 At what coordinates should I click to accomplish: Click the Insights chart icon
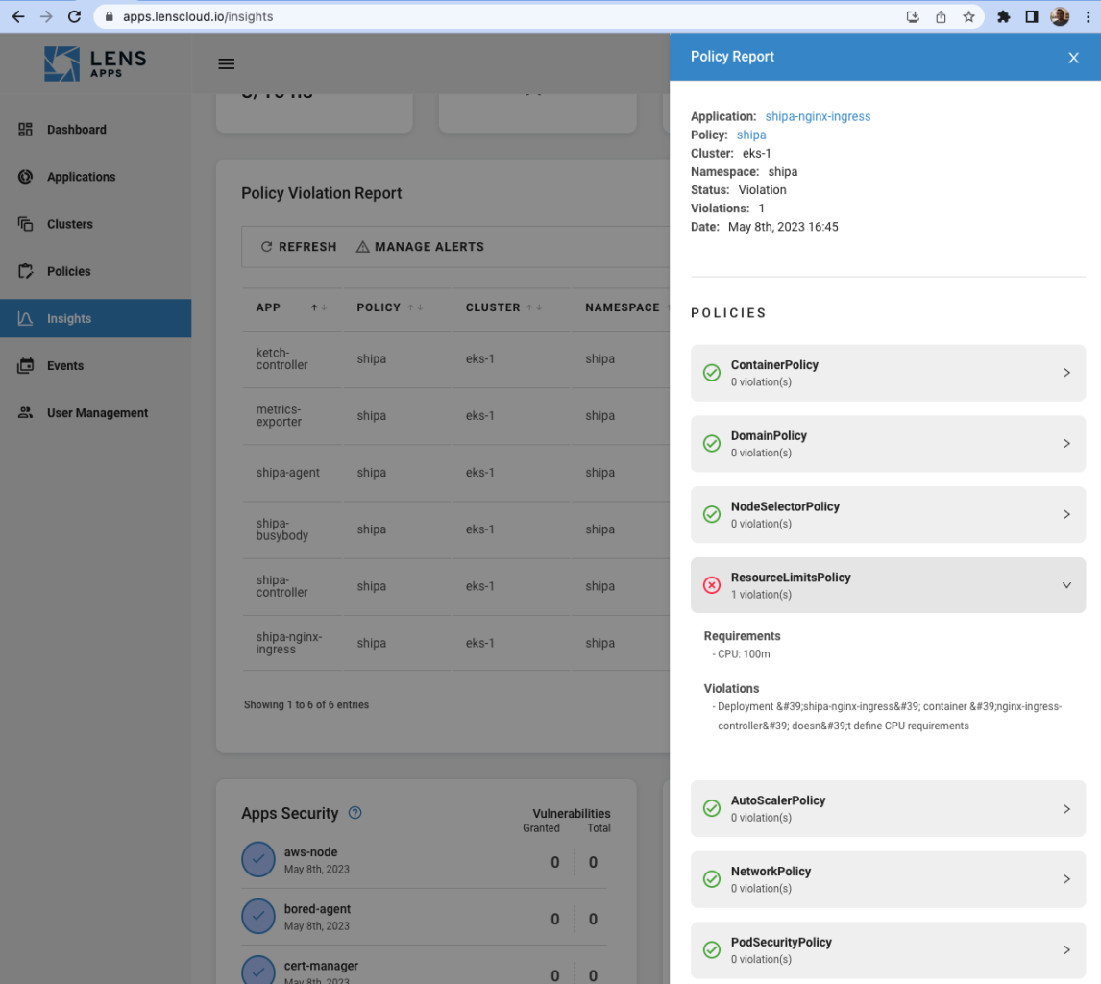25,318
